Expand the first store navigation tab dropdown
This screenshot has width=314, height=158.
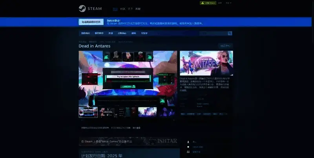coord(85,33)
